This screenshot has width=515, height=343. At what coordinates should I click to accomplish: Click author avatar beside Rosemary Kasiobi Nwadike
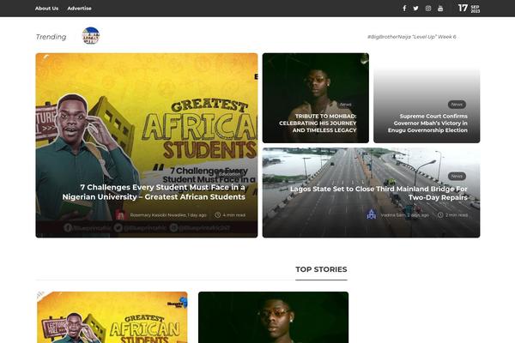(x=120, y=215)
